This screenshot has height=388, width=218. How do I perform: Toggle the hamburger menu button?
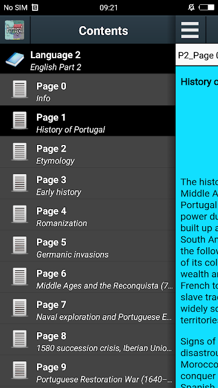pos(190,30)
